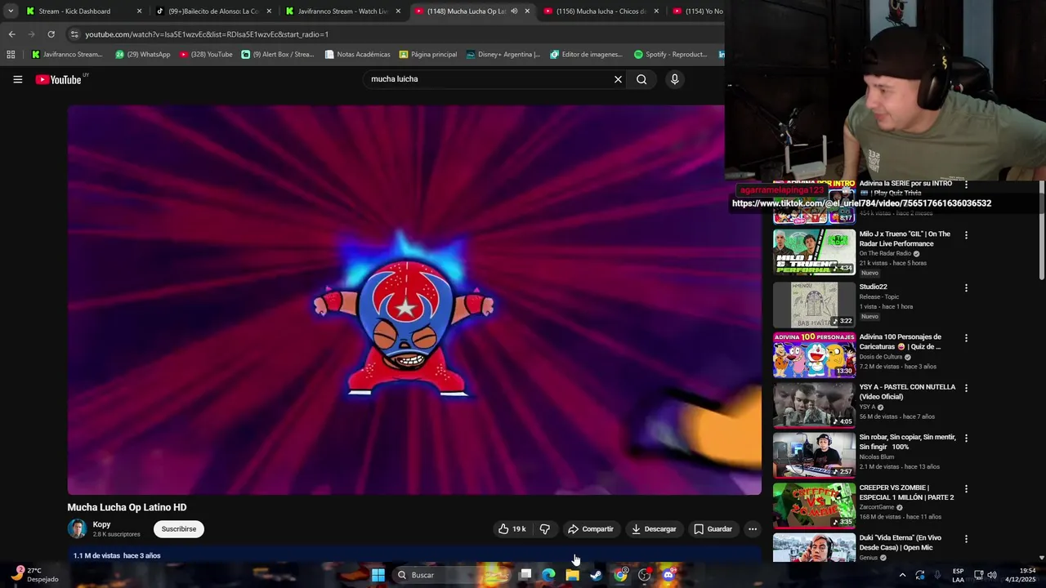Go back with the browser arrow
Screen dimensions: 1046x588
coord(11,34)
